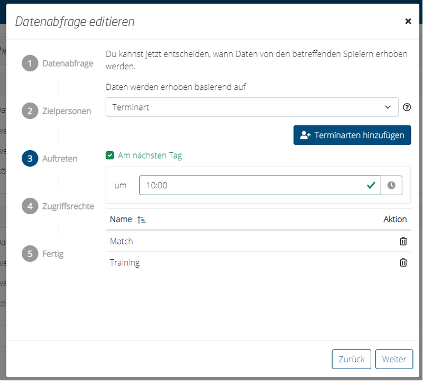Image resolution: width=423 pixels, height=384 pixels.
Task: Click the Aktion column header
Action: pyautogui.click(x=395, y=220)
